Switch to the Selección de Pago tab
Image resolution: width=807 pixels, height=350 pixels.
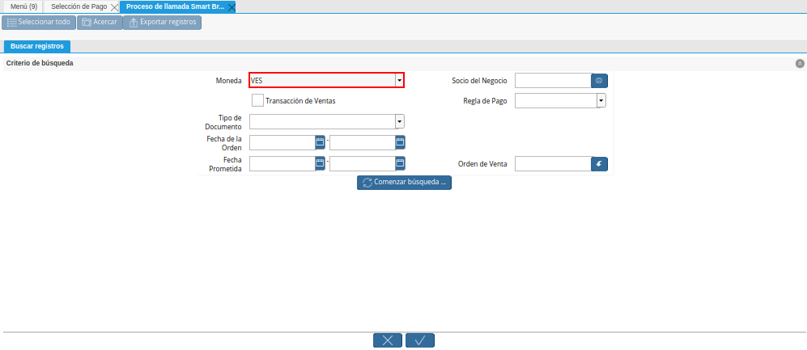point(79,6)
